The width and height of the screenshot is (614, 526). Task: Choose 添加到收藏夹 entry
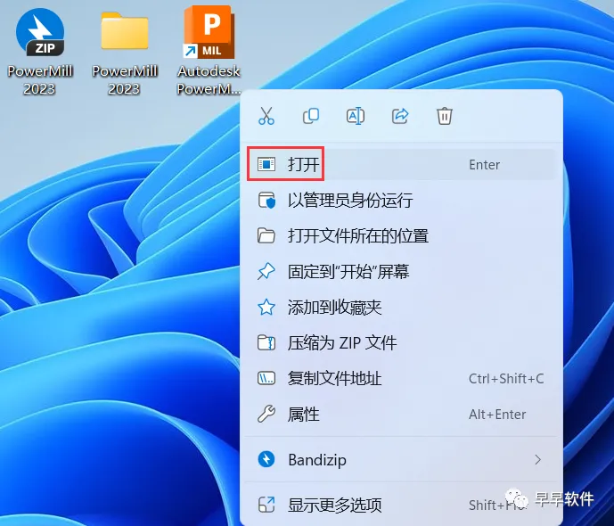click(401, 307)
